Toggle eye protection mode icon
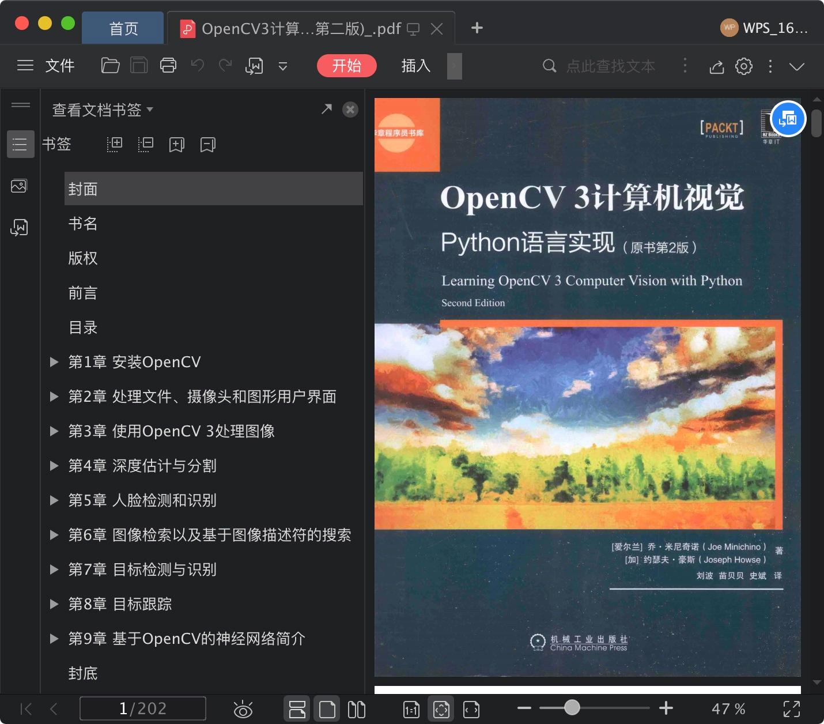This screenshot has height=724, width=824. (x=243, y=709)
